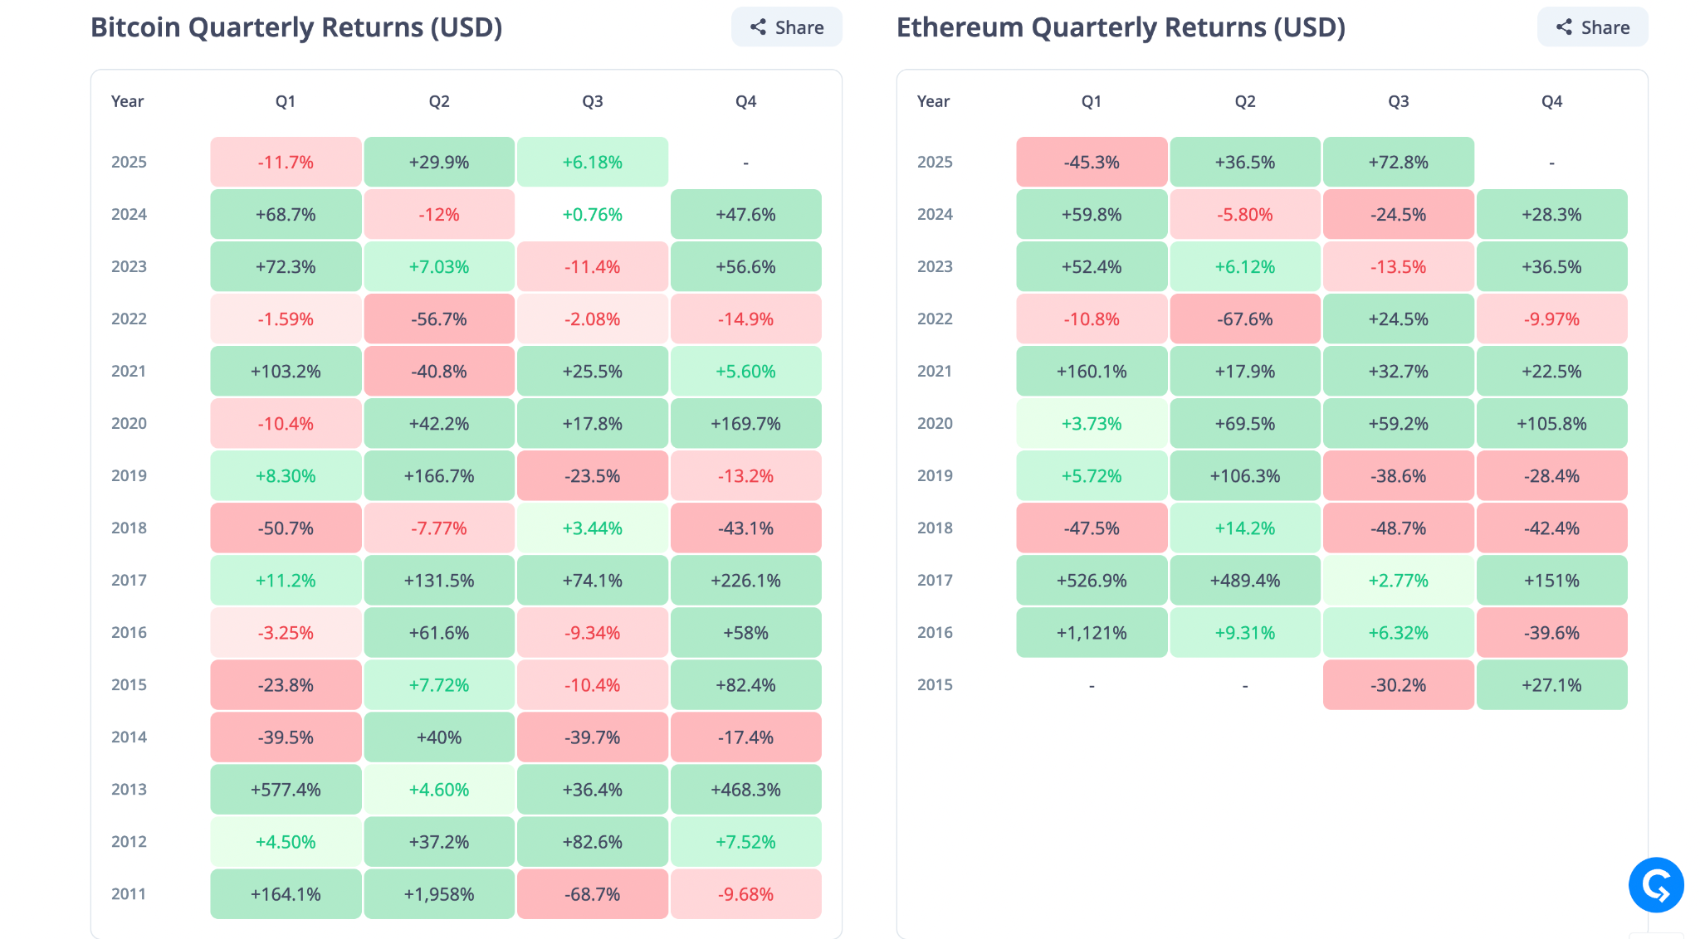
Task: Click Bitcoin 2018 Q1 value -50.7%
Action: click(x=286, y=528)
